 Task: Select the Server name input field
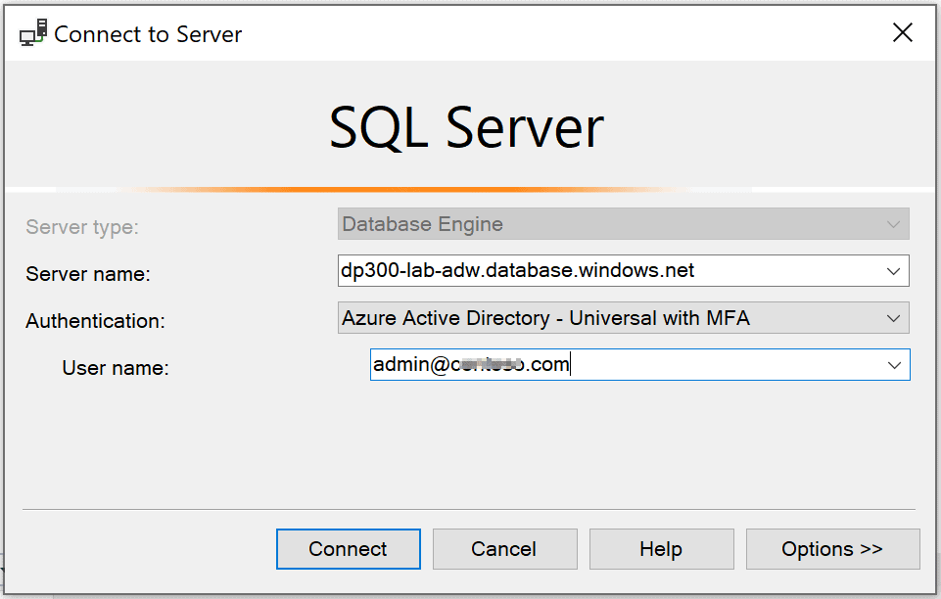point(588,271)
